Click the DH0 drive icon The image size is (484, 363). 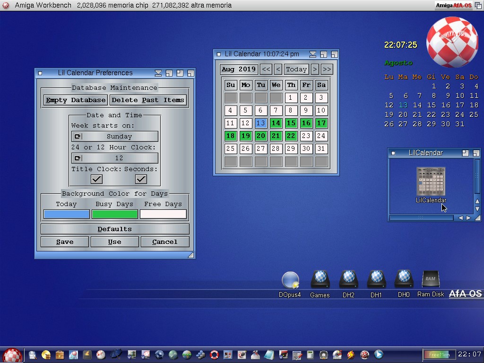click(x=404, y=280)
